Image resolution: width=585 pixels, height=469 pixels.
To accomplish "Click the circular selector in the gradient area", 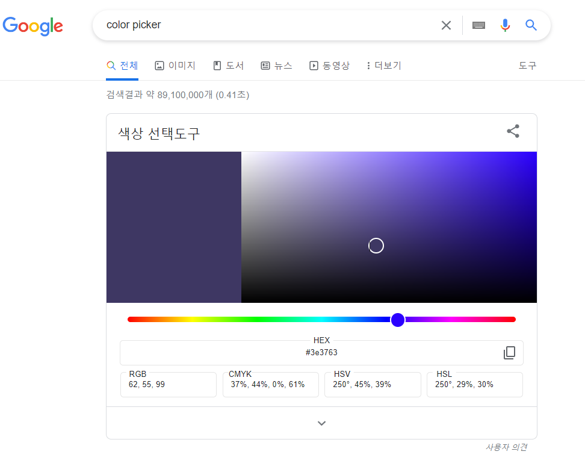I will point(376,246).
